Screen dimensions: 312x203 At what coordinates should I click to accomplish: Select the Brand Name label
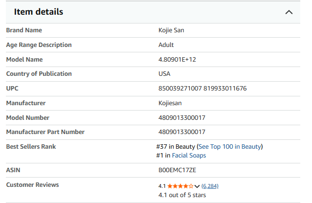pyautogui.click(x=24, y=30)
